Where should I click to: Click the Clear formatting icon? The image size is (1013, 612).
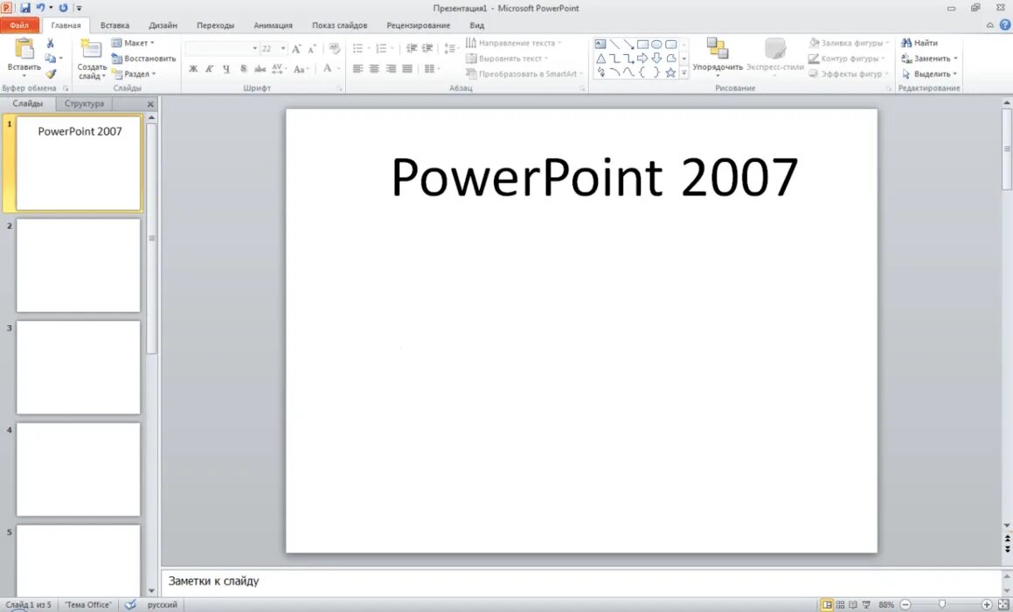point(334,48)
